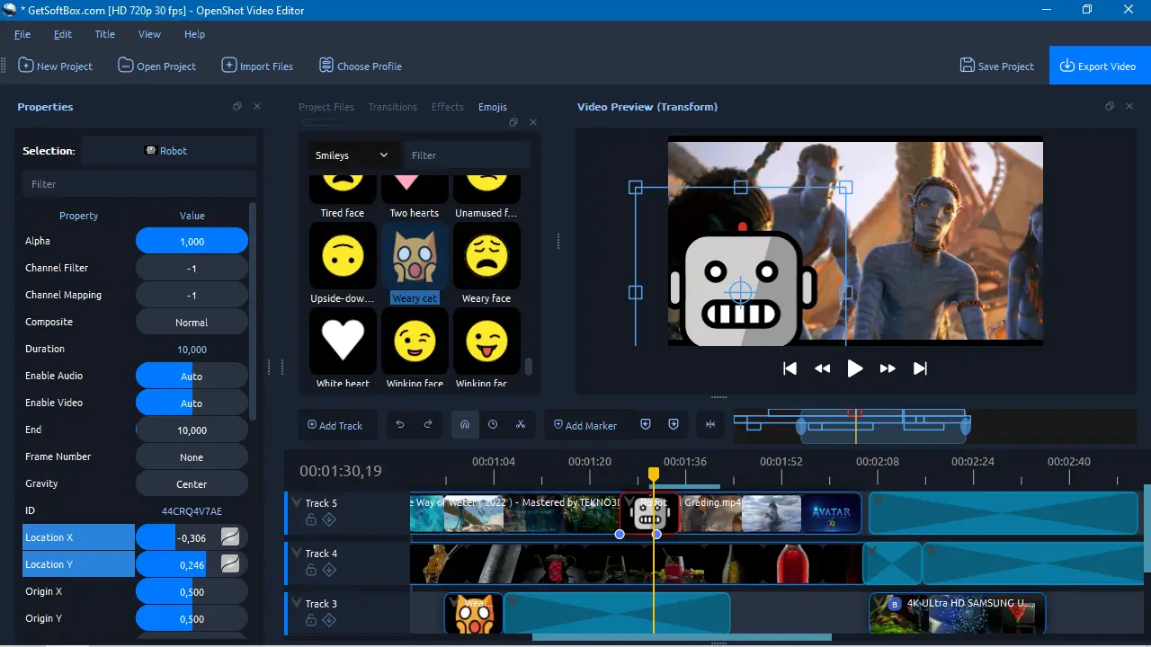Toggle the razor scissors tool
1151x647 pixels.
(521, 425)
